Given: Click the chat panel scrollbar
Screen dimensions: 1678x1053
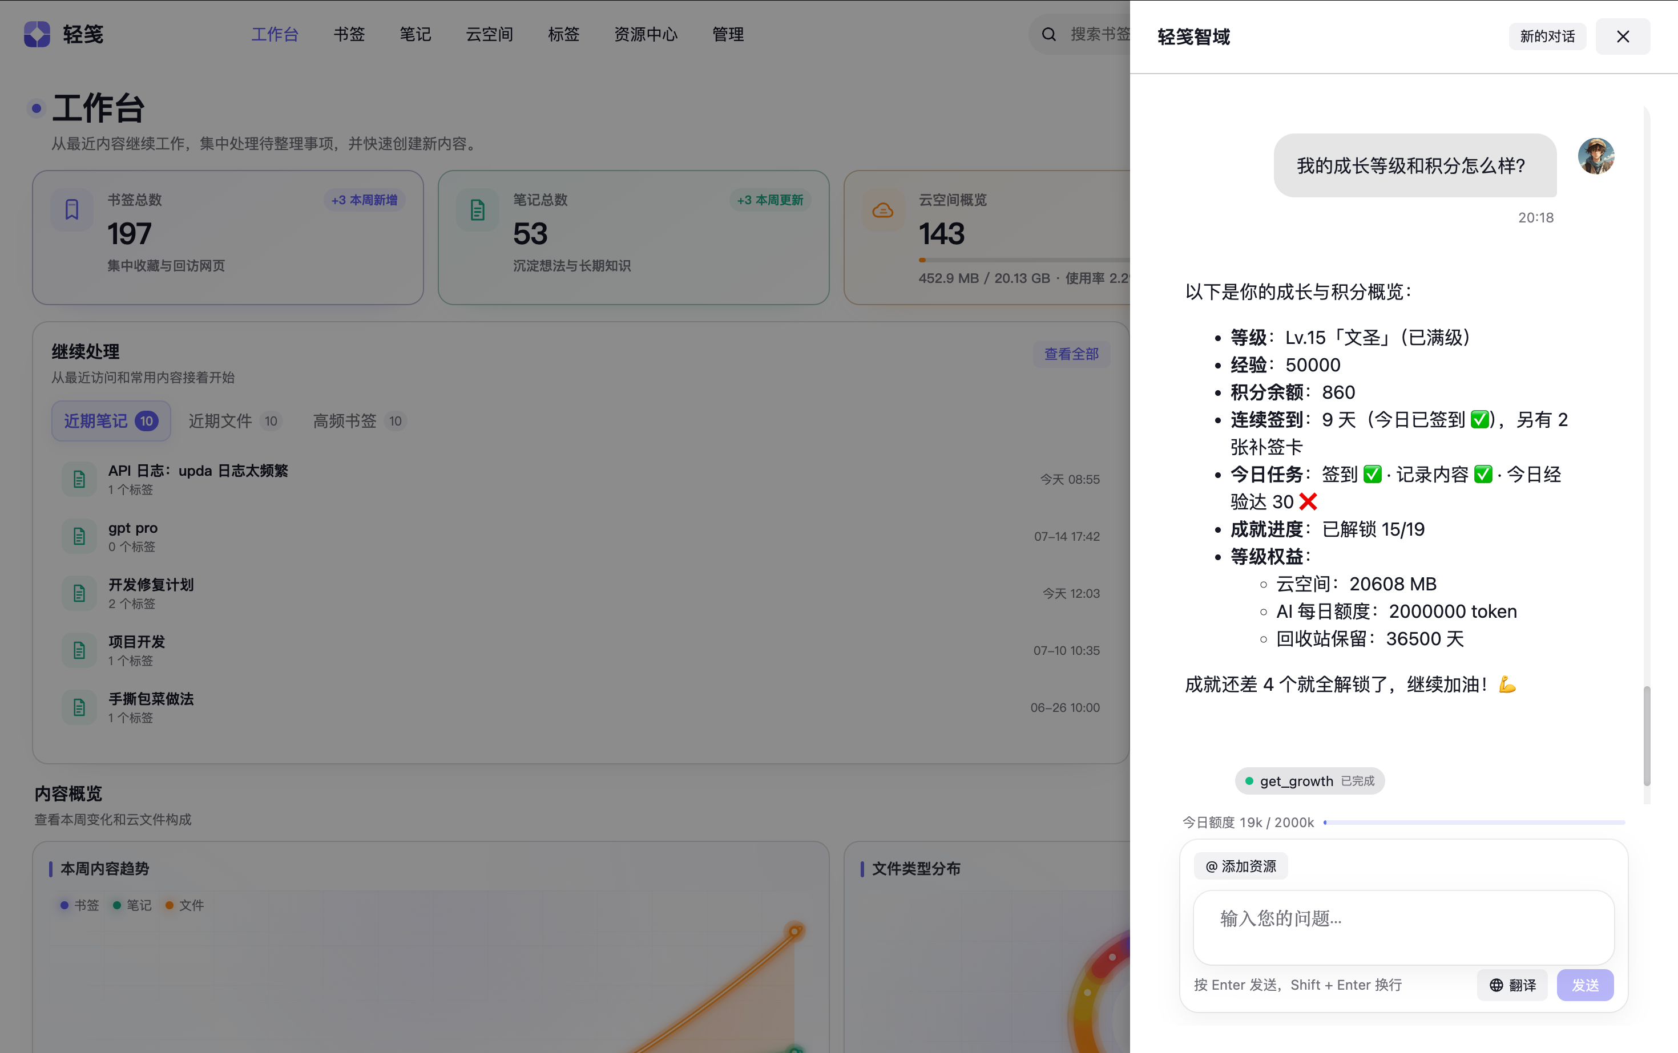Looking at the screenshot, I should click(1647, 735).
